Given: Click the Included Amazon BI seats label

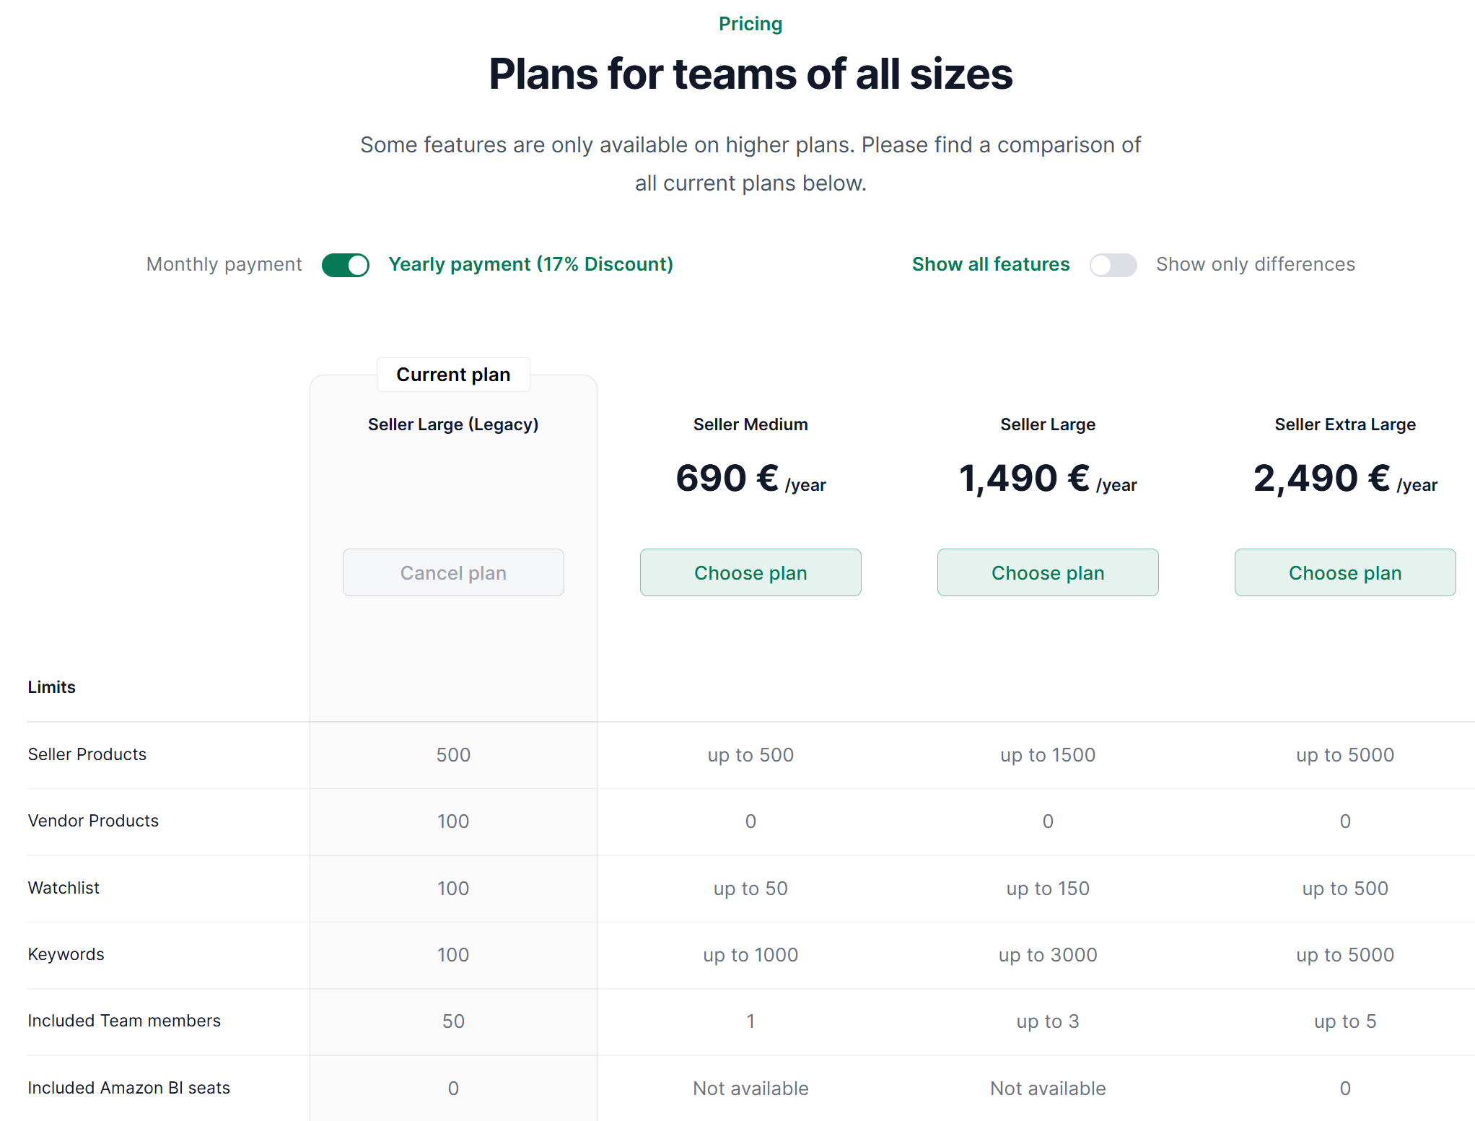Looking at the screenshot, I should tap(128, 1088).
